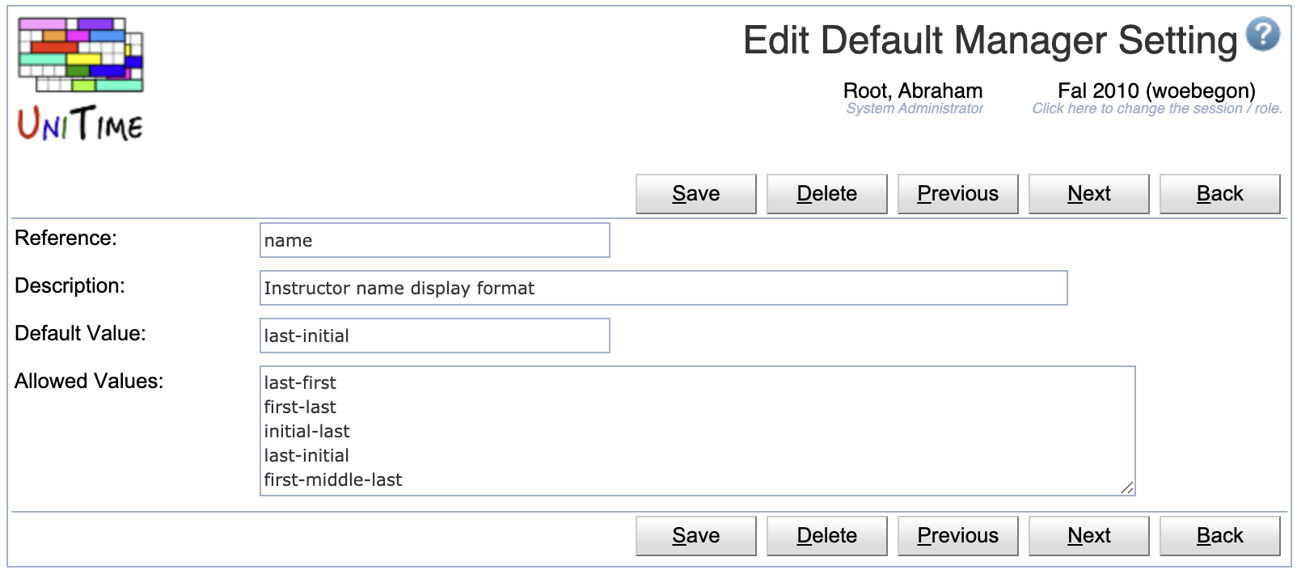
Task: Click 'last-initial' line in Allowed Values box
Action: coord(306,455)
